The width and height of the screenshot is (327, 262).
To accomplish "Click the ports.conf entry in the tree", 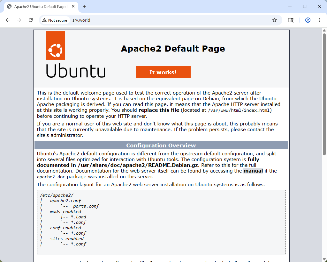I will coord(86,206).
